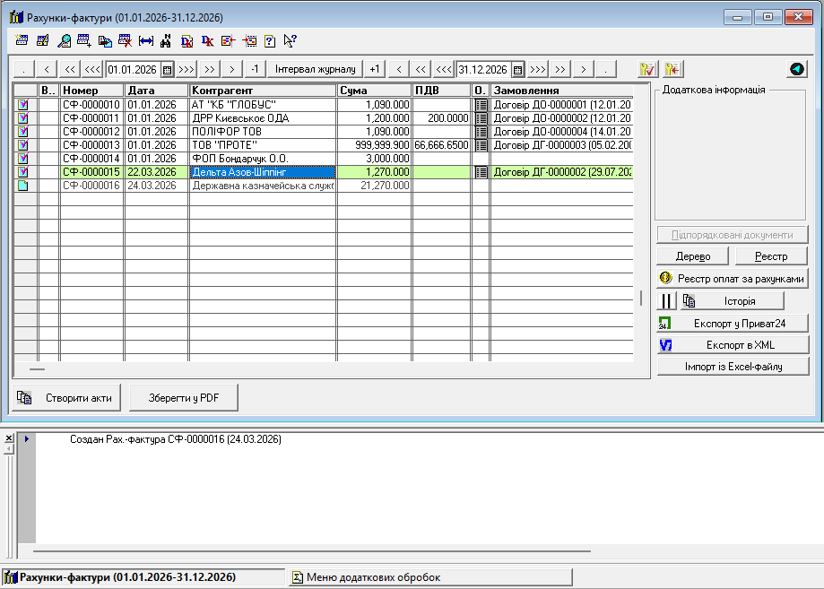Click the Зберегти у PDF button
Screen dimensions: 824x589
coord(184,397)
